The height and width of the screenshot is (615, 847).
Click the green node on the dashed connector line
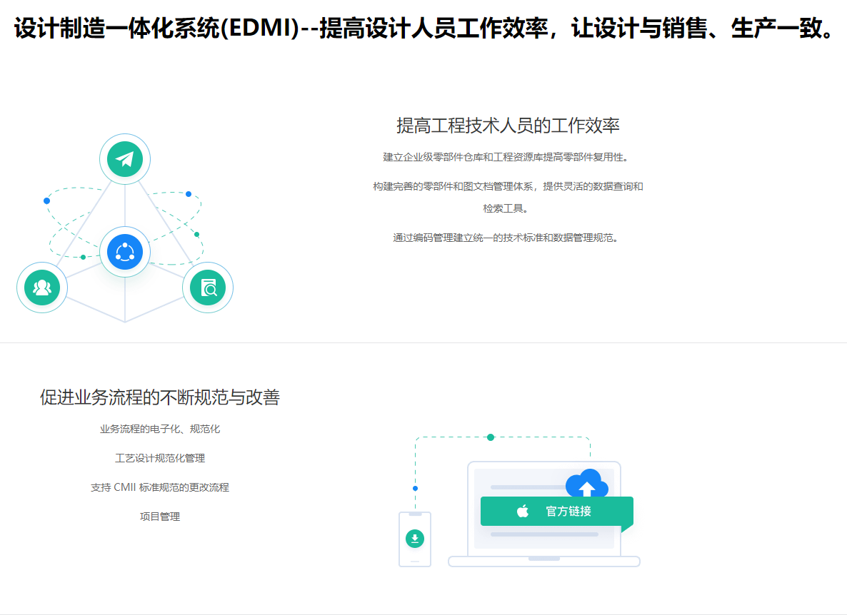(489, 436)
